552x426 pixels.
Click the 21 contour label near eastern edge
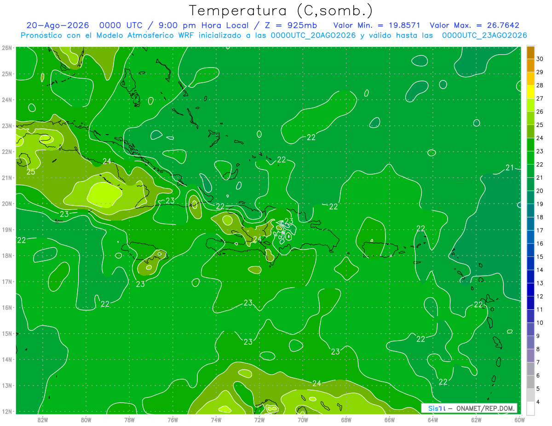pos(509,168)
